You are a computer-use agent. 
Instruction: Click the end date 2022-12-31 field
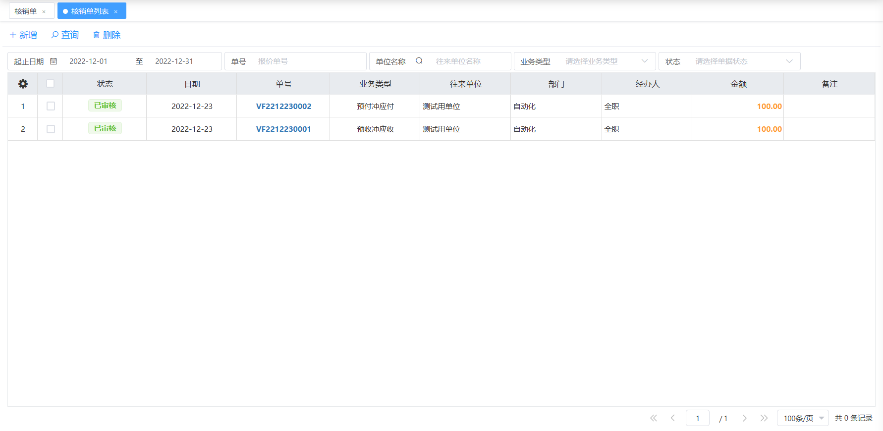pyautogui.click(x=174, y=61)
